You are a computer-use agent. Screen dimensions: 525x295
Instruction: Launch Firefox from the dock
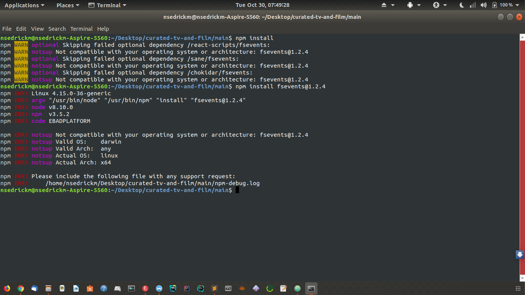tap(7, 288)
